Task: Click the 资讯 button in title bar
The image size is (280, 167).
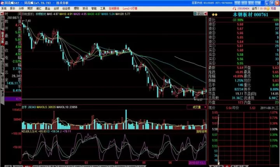Action: (x=244, y=3)
